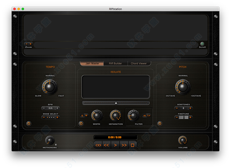
Task: Raise Semitones with the plus button
Action: click(190, 108)
